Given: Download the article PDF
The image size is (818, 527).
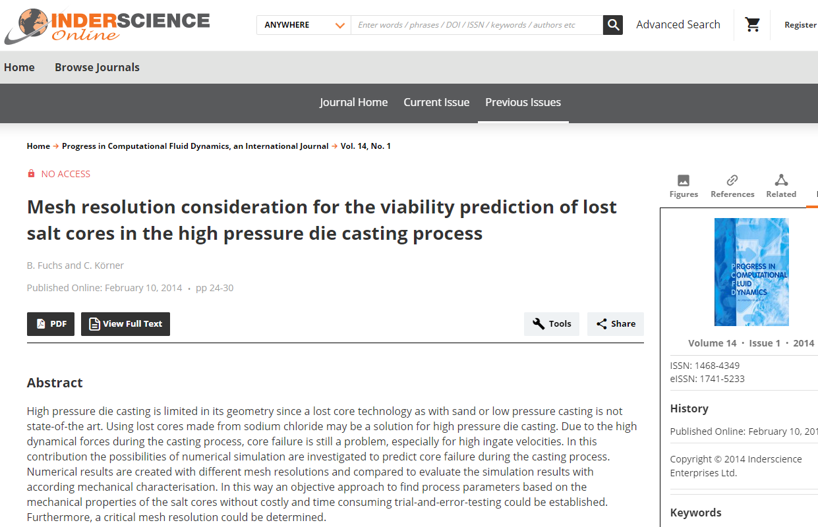Looking at the screenshot, I should (51, 324).
